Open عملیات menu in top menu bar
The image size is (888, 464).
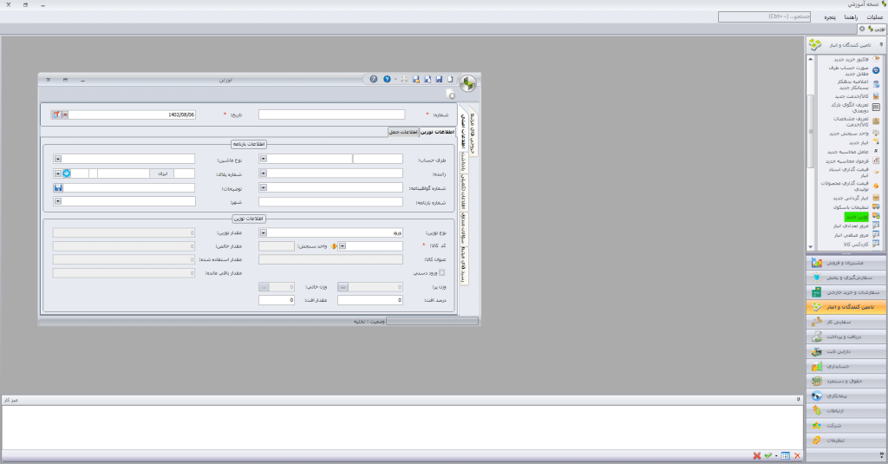[874, 17]
